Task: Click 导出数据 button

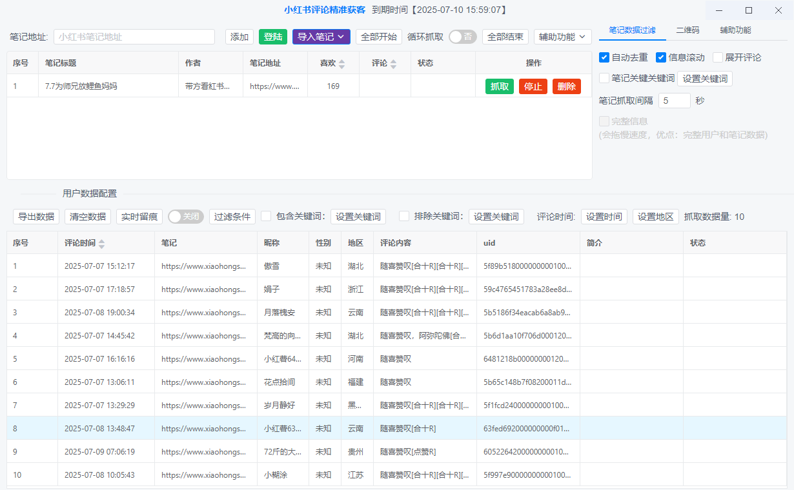Action: (36, 217)
